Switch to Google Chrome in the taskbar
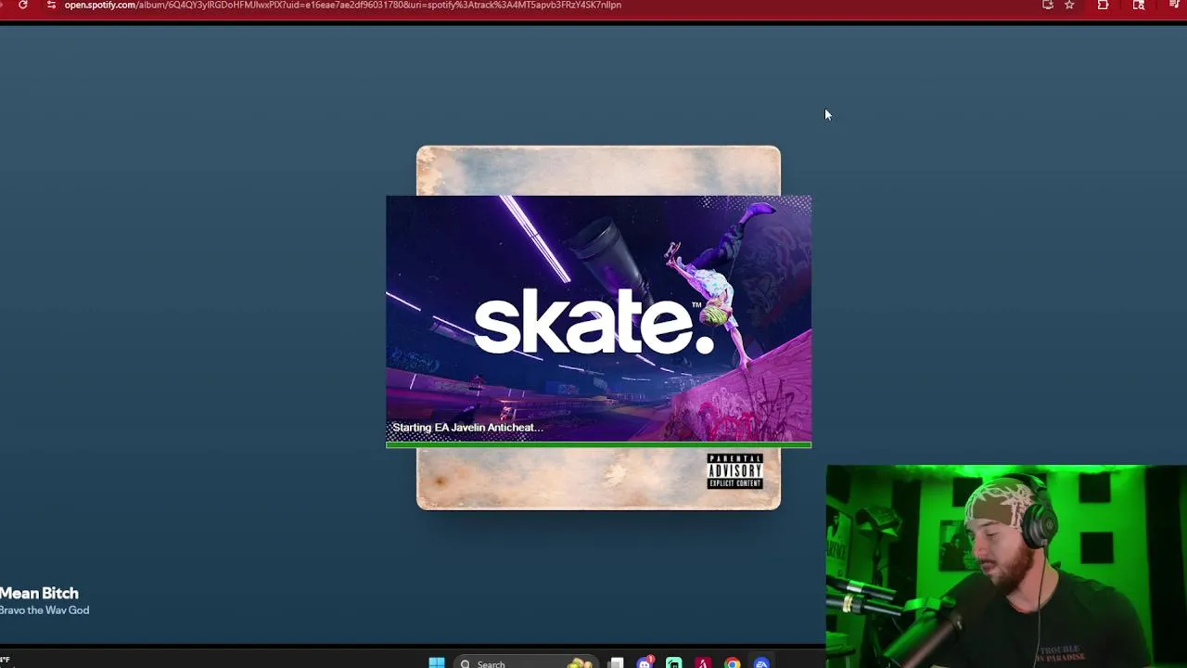 point(733,662)
